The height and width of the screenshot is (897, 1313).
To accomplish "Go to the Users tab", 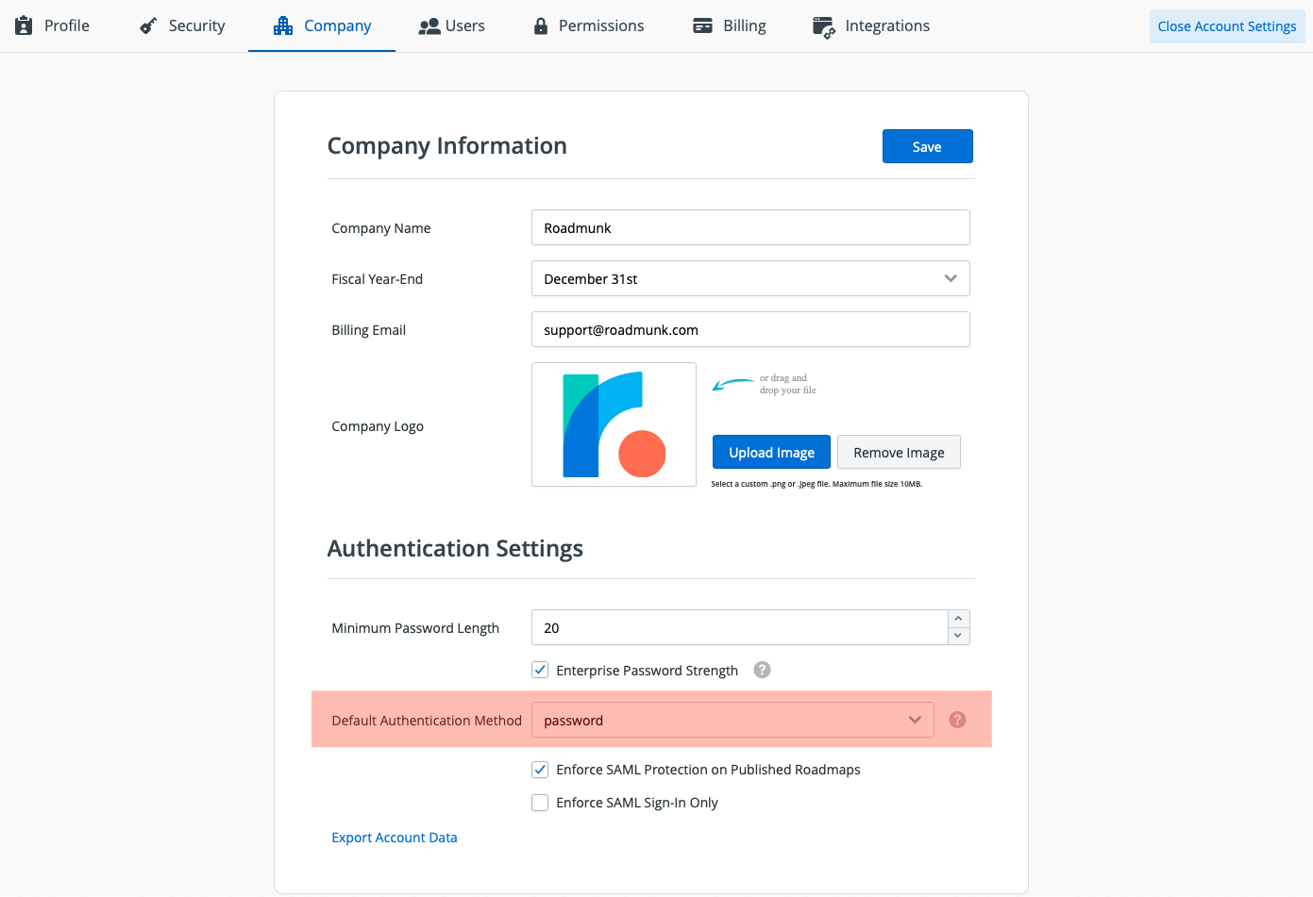I will (452, 25).
